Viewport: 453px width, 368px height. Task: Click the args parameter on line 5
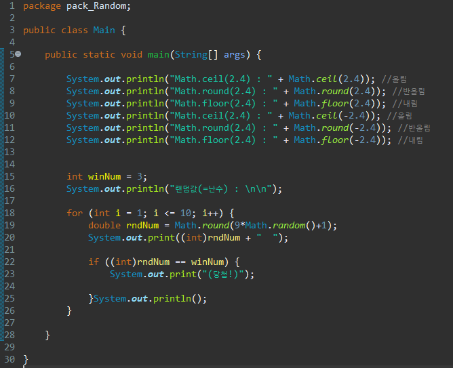[235, 55]
